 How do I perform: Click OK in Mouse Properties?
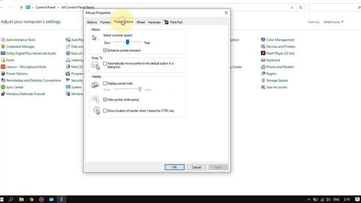(x=174, y=167)
